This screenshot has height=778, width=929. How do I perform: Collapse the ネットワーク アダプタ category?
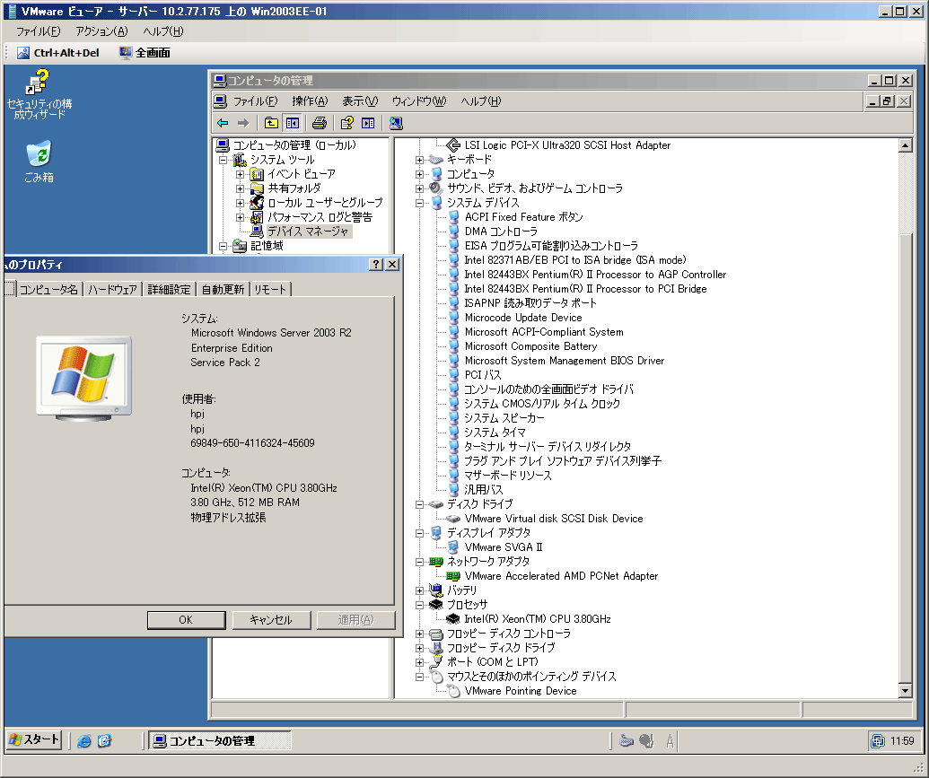point(419,562)
